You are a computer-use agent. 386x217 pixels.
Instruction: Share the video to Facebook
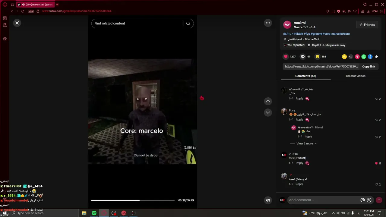(370, 57)
